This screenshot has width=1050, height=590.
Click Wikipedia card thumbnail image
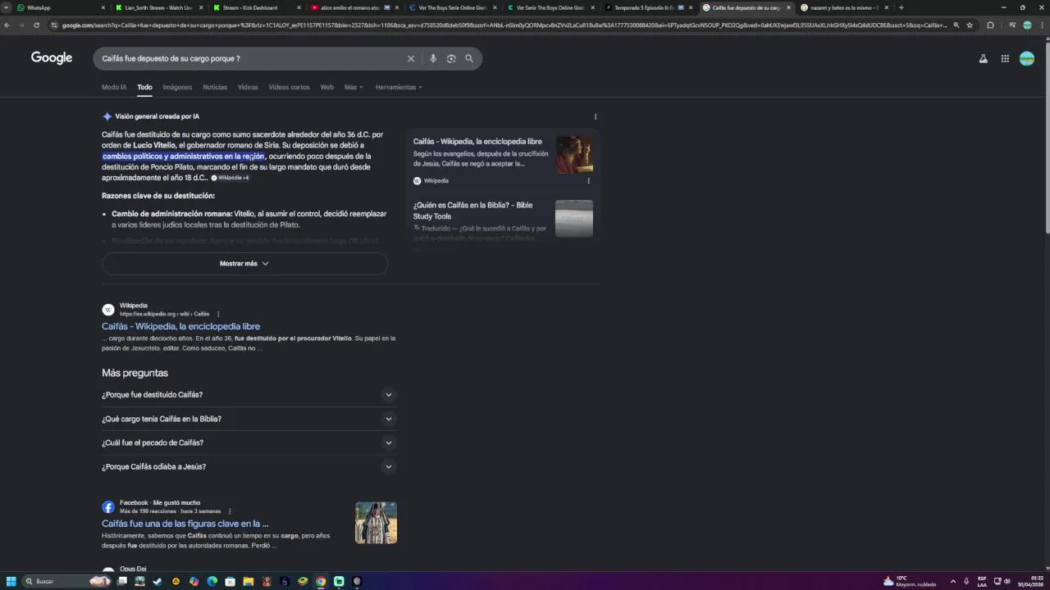(574, 155)
